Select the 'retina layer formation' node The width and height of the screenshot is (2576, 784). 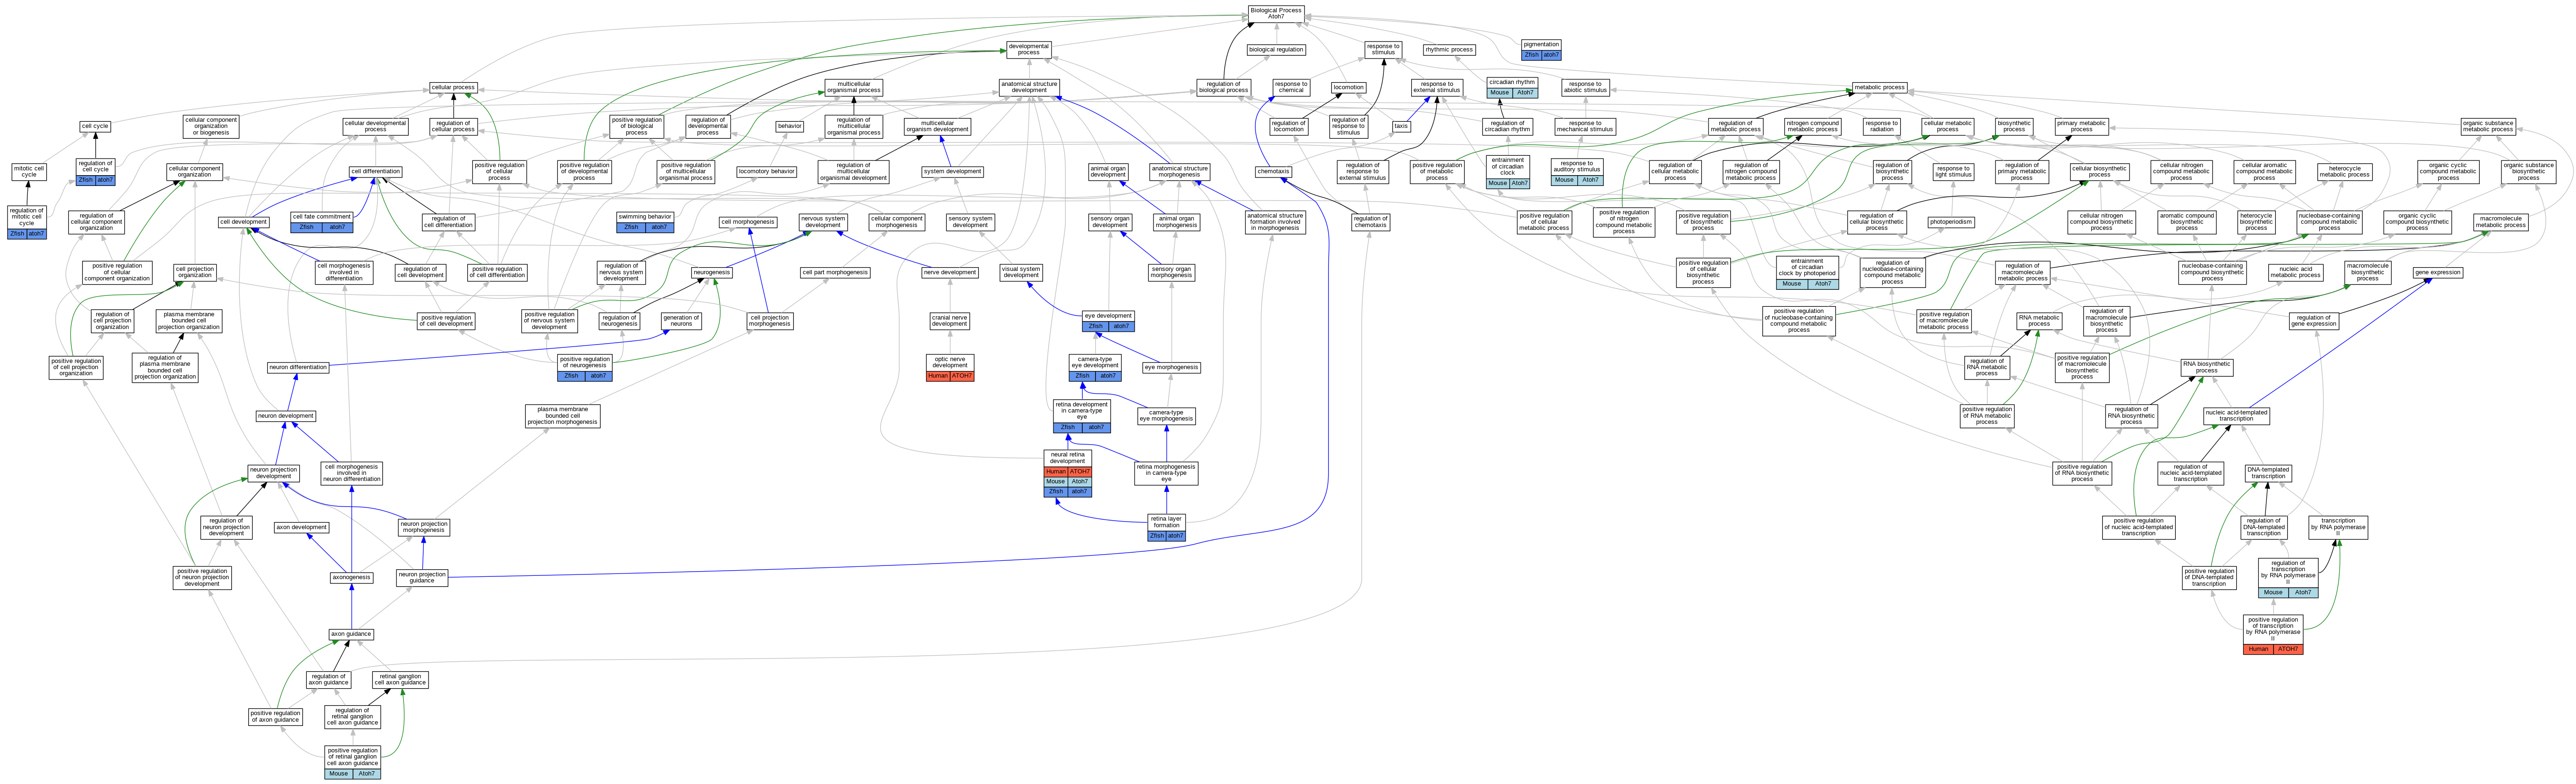pyautogui.click(x=1166, y=521)
